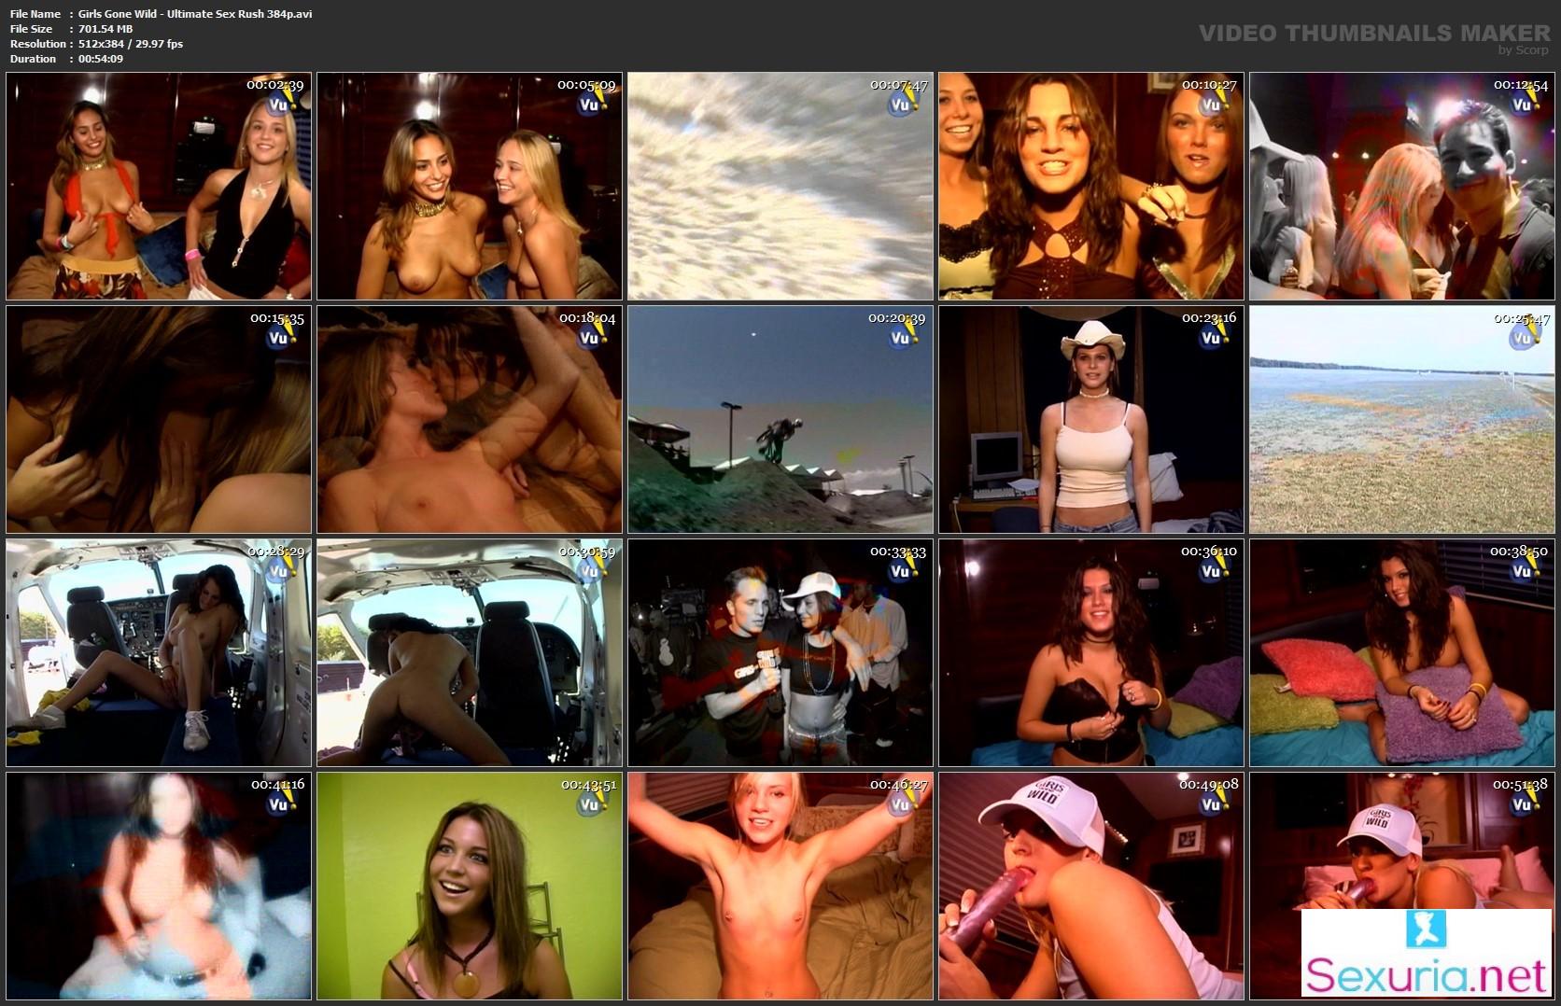
Task: Click the Video Thumbnails Maker title
Action: [x=1373, y=34]
